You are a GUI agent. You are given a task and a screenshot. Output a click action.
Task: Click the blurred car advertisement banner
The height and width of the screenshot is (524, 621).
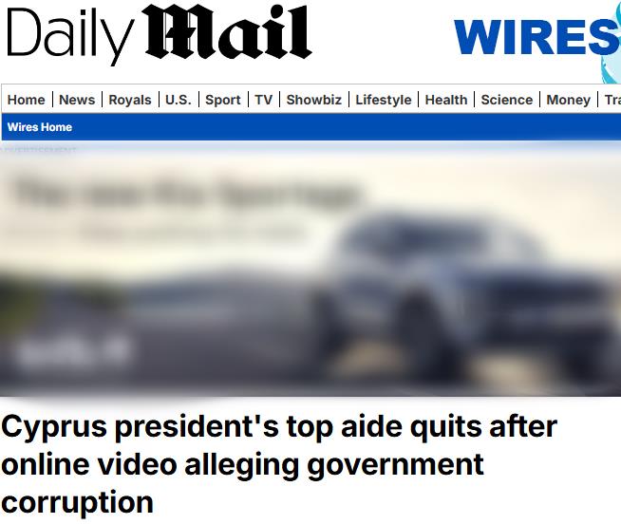coord(310,271)
